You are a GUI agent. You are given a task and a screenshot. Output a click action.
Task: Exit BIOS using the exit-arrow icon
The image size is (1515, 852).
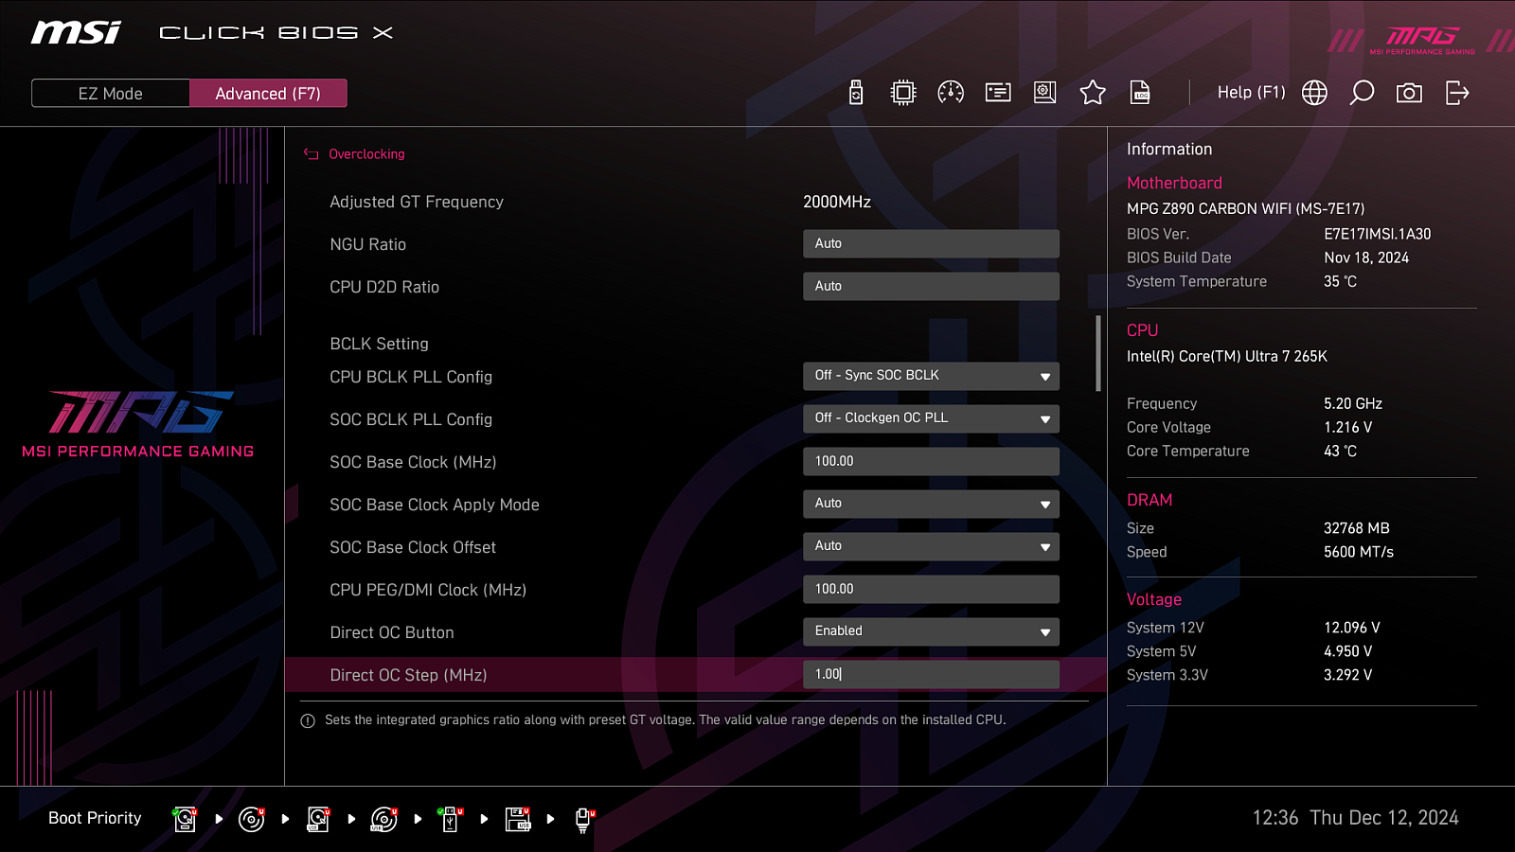[x=1457, y=92]
